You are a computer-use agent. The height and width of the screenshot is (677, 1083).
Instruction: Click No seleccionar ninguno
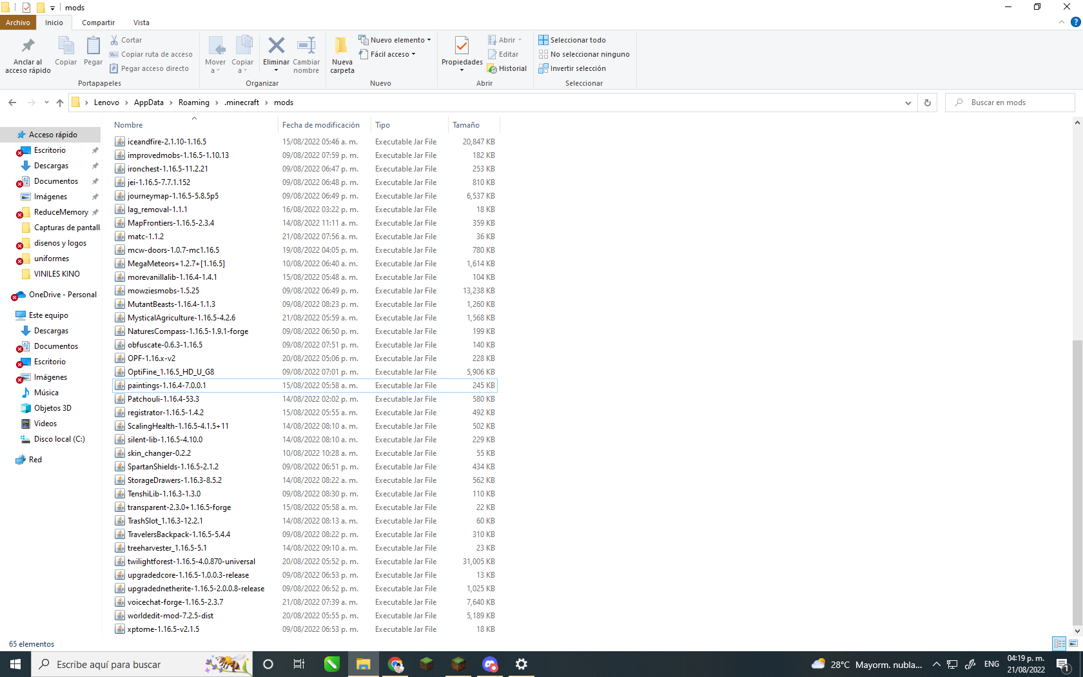tap(584, 54)
